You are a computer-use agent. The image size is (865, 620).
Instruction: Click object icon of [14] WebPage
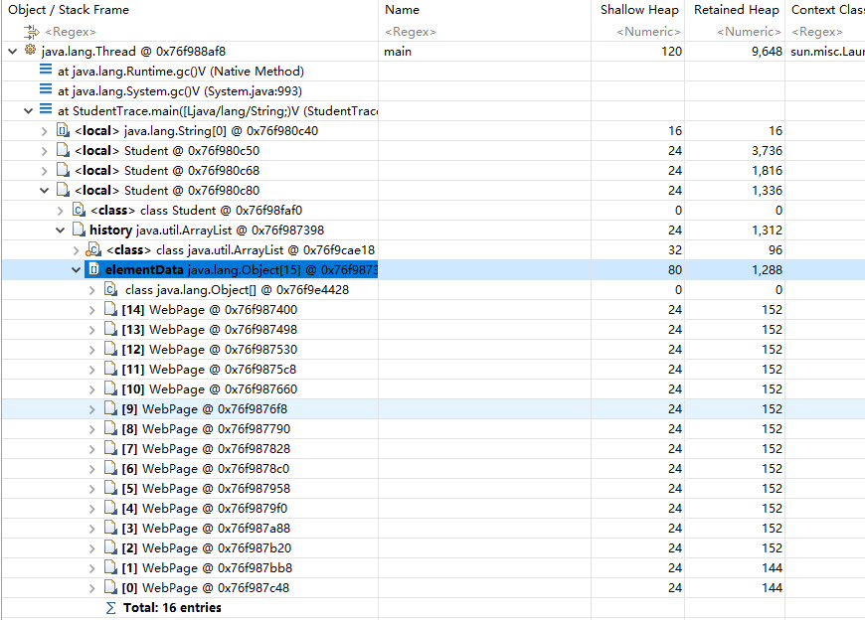coord(111,309)
